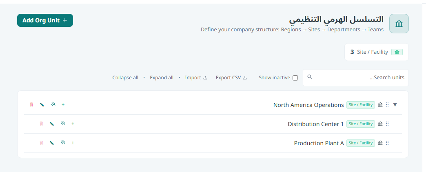426x172 pixels.
Task: Collapse all org units
Action: [125, 78]
